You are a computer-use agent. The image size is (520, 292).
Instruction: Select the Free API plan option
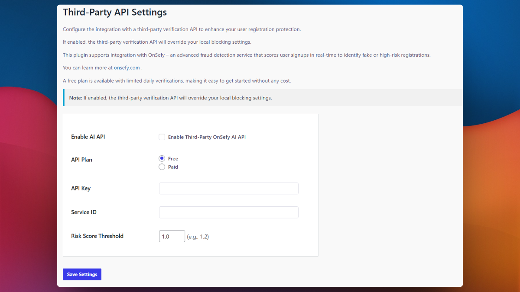162,158
